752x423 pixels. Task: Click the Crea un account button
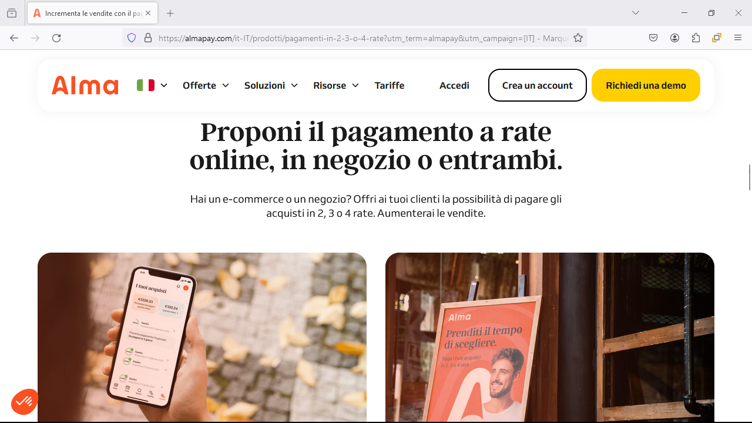[538, 85]
